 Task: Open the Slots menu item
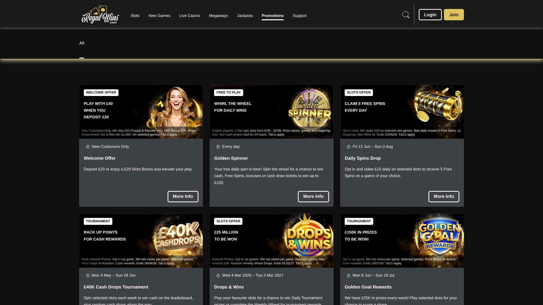(135, 16)
